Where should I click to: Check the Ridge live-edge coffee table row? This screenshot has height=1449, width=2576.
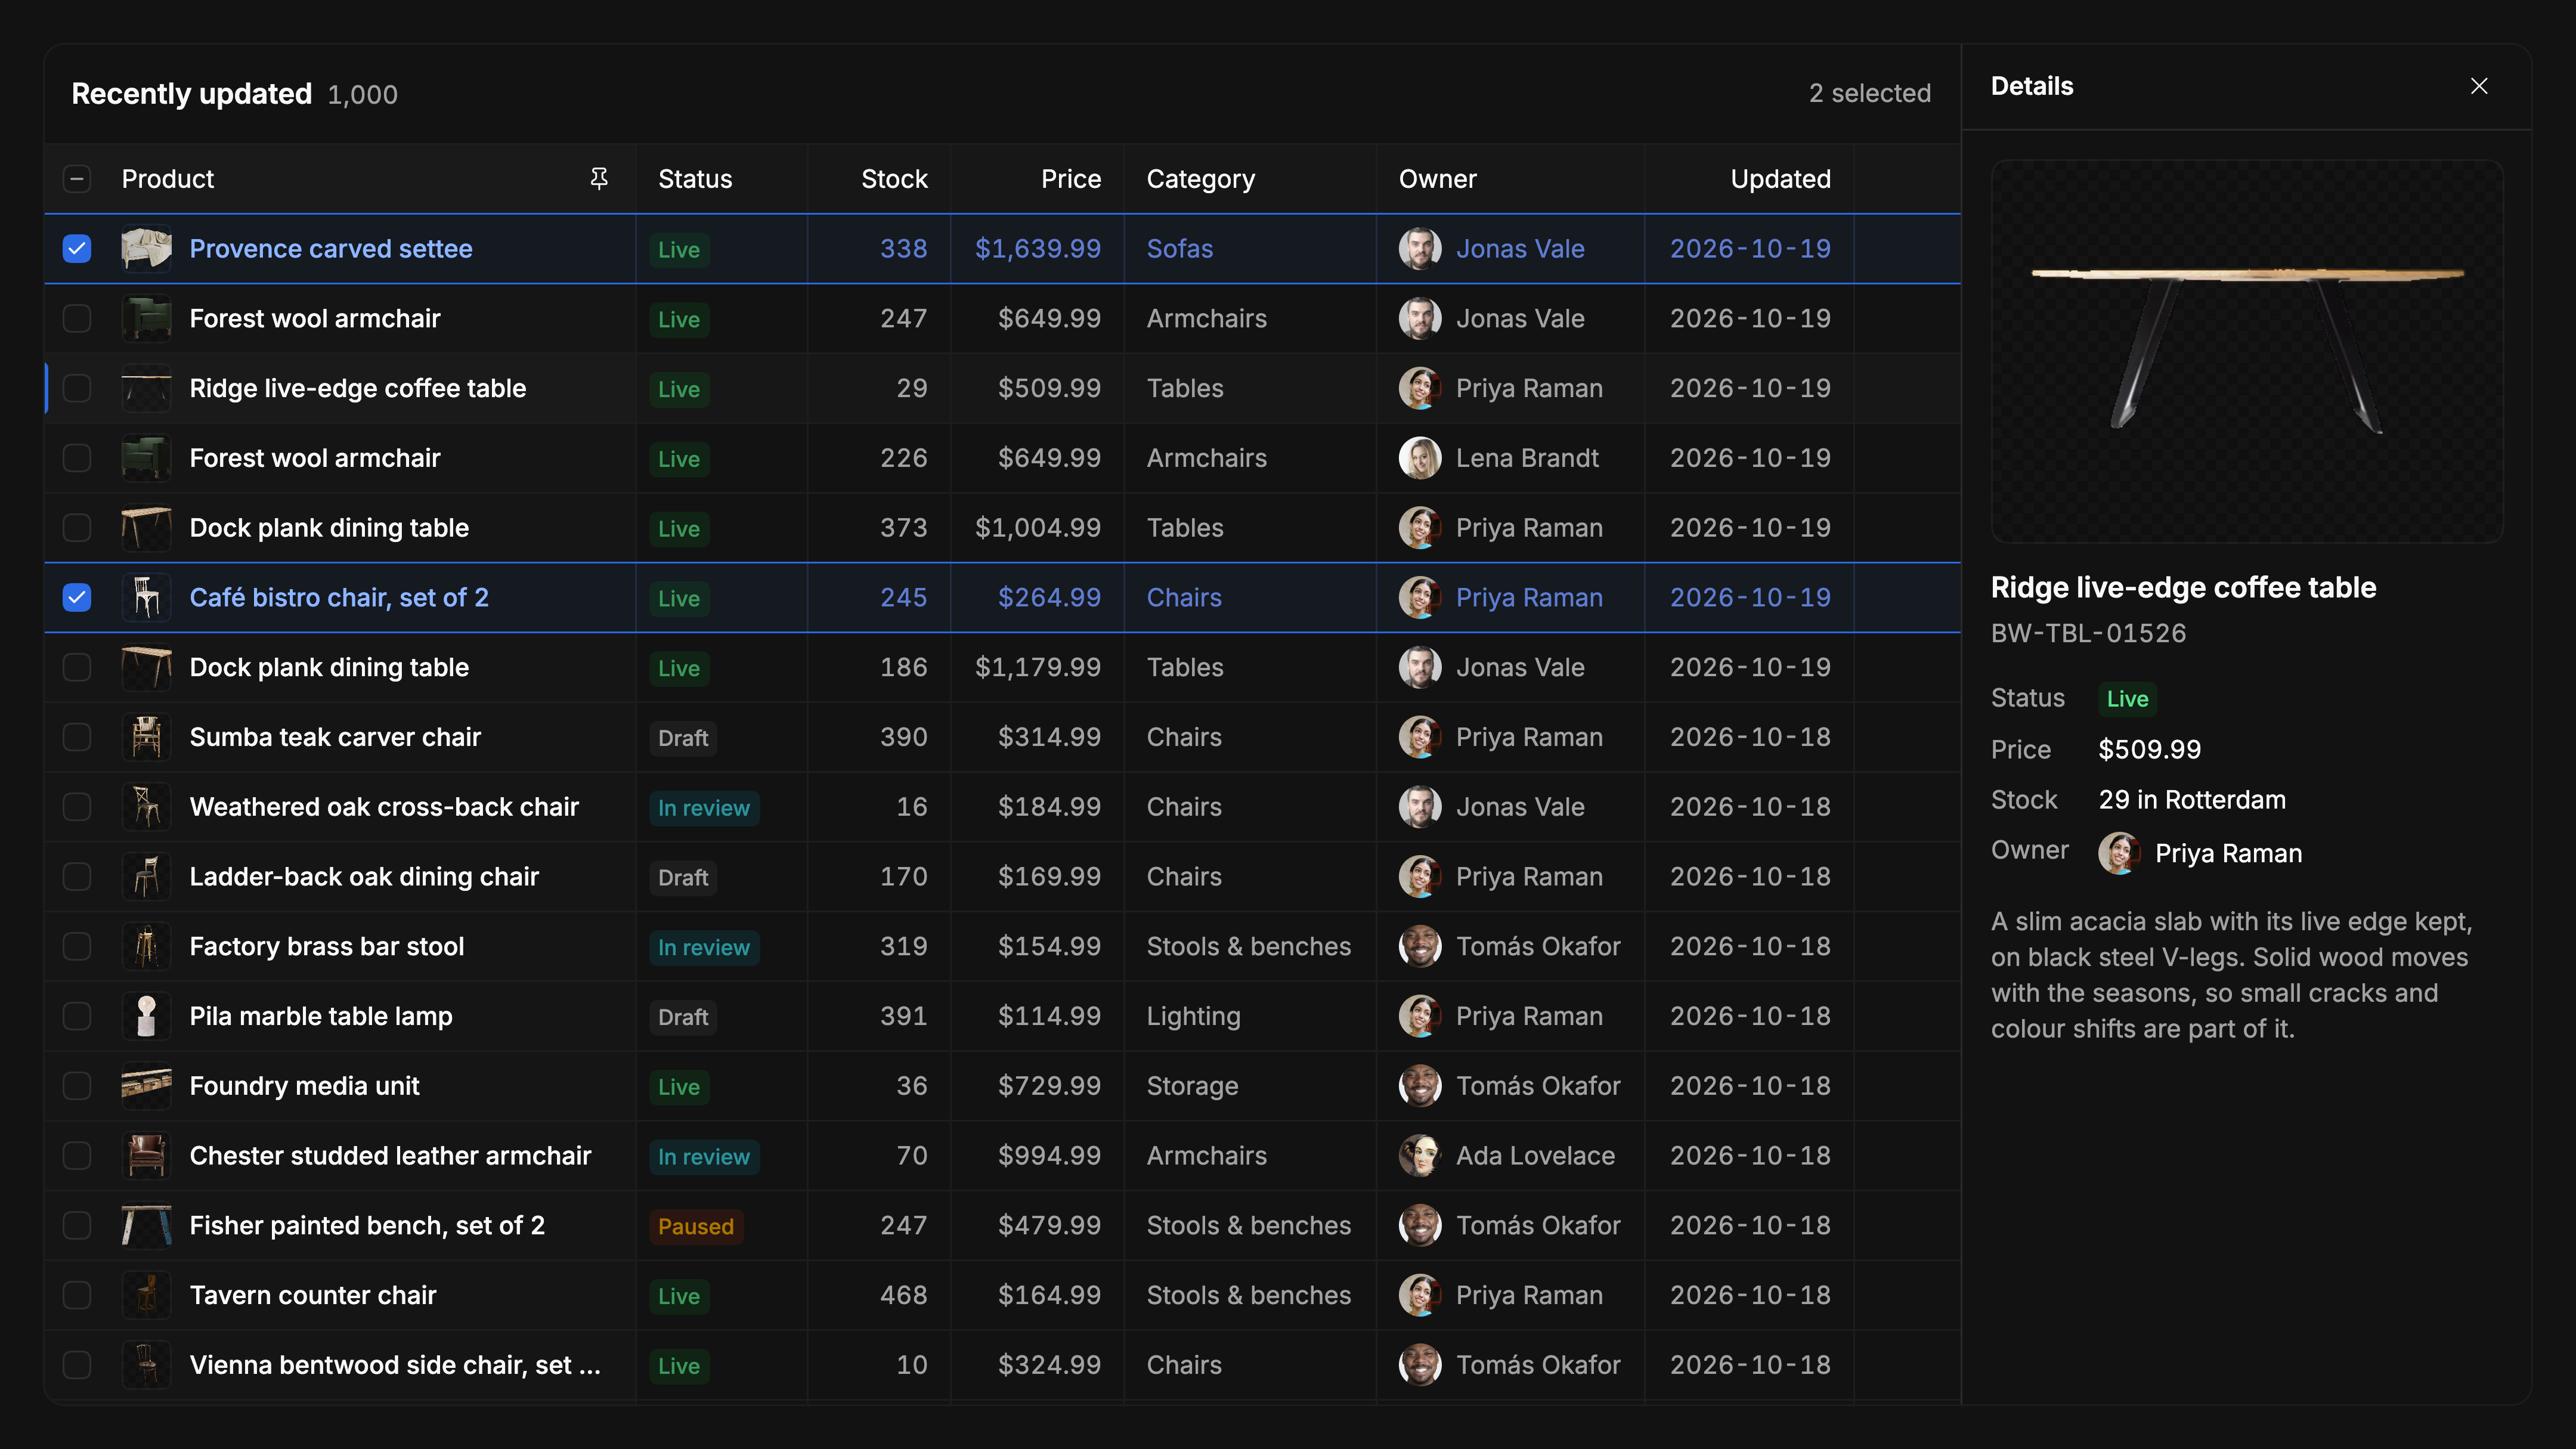point(77,388)
